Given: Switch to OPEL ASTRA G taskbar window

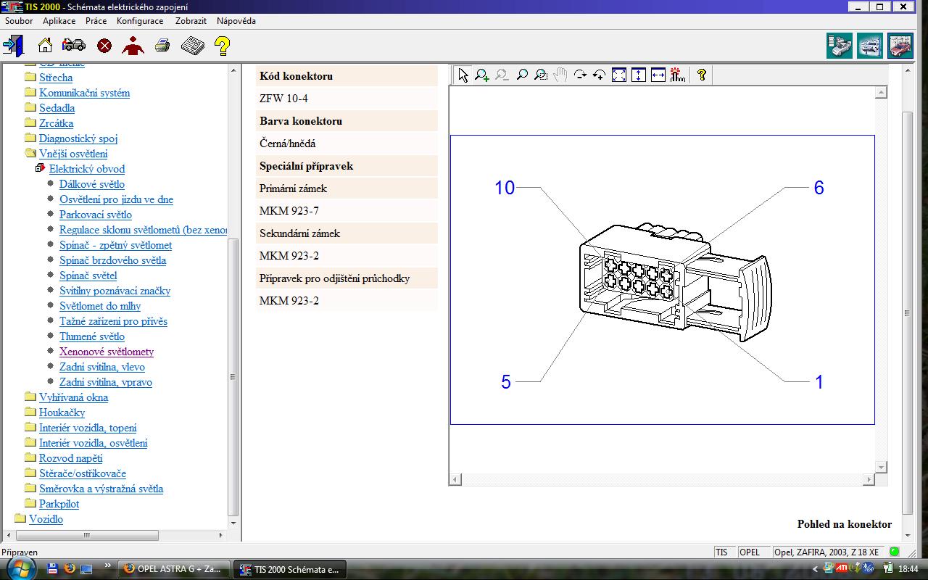Looking at the screenshot, I should tap(173, 569).
